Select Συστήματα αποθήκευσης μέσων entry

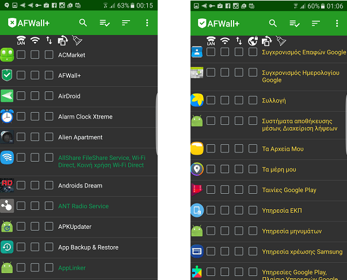click(x=300, y=125)
